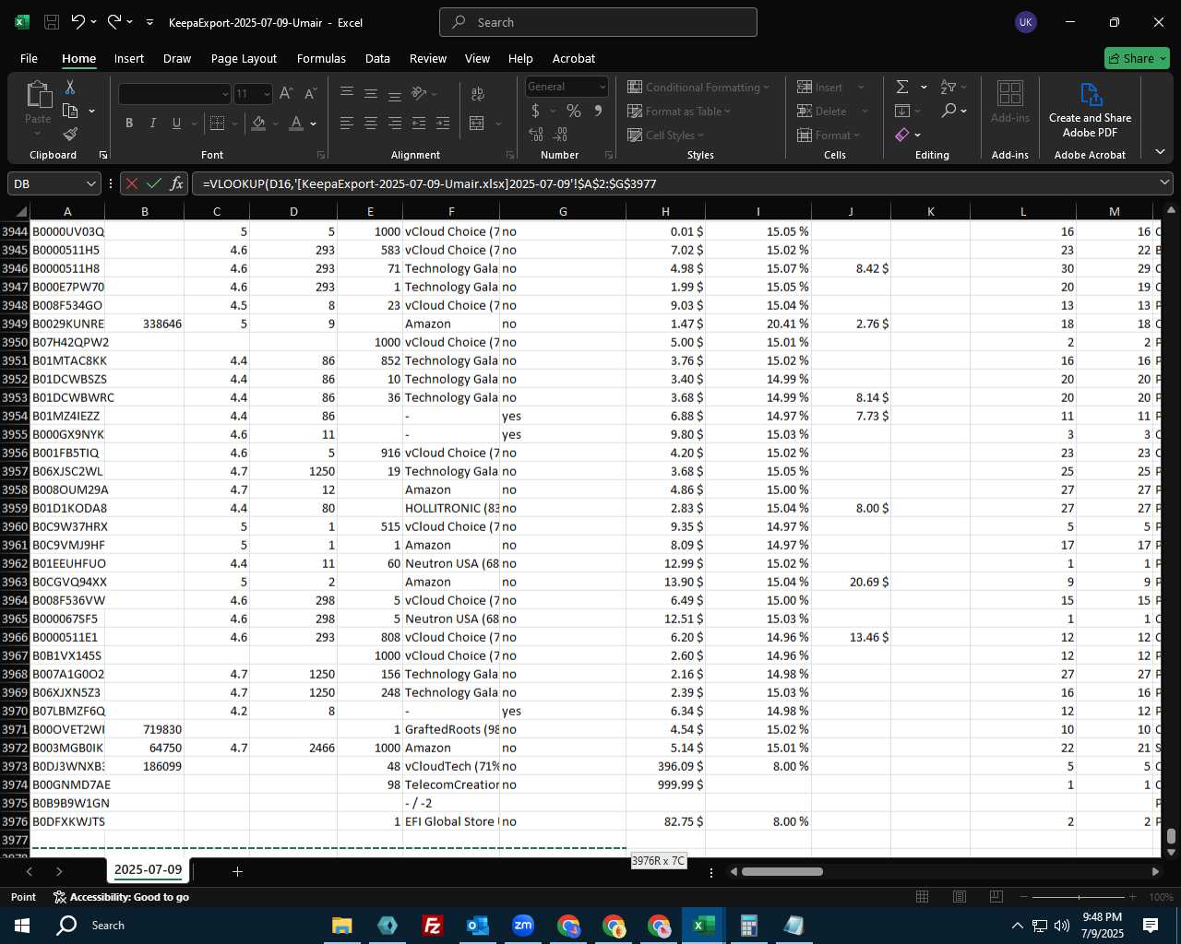Toggle Bold formatting

click(x=129, y=123)
